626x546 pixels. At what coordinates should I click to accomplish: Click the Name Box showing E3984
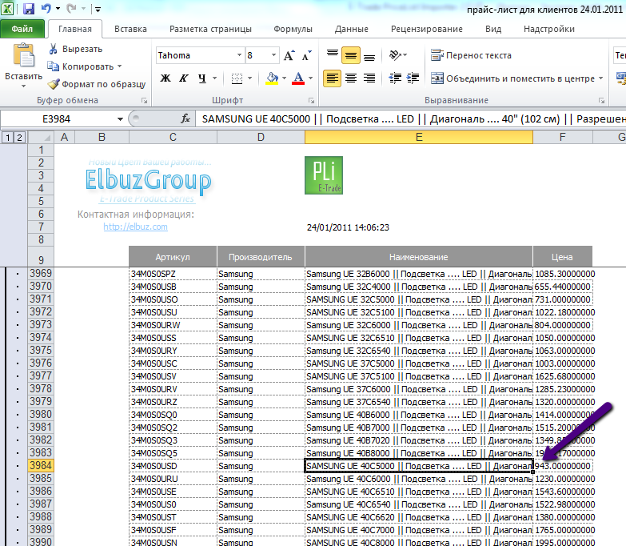tap(57, 119)
